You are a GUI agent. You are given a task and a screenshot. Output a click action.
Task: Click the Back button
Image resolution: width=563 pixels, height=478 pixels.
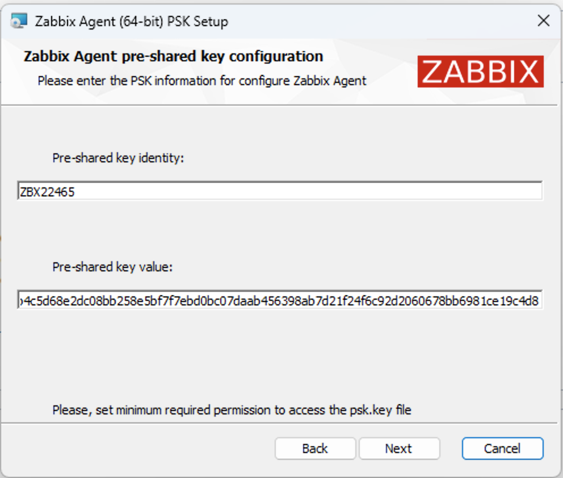point(315,448)
